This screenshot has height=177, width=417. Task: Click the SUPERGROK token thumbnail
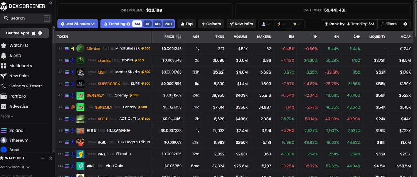80,84
